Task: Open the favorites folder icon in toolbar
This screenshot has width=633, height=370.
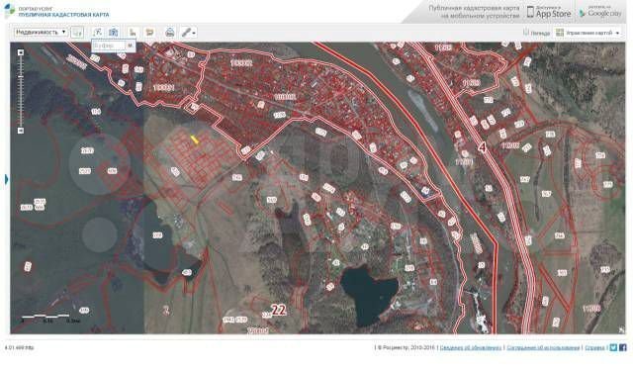Action: (x=149, y=33)
